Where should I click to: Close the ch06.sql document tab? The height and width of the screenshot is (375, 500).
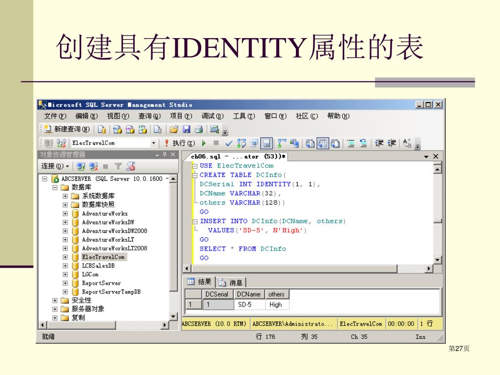coord(436,156)
